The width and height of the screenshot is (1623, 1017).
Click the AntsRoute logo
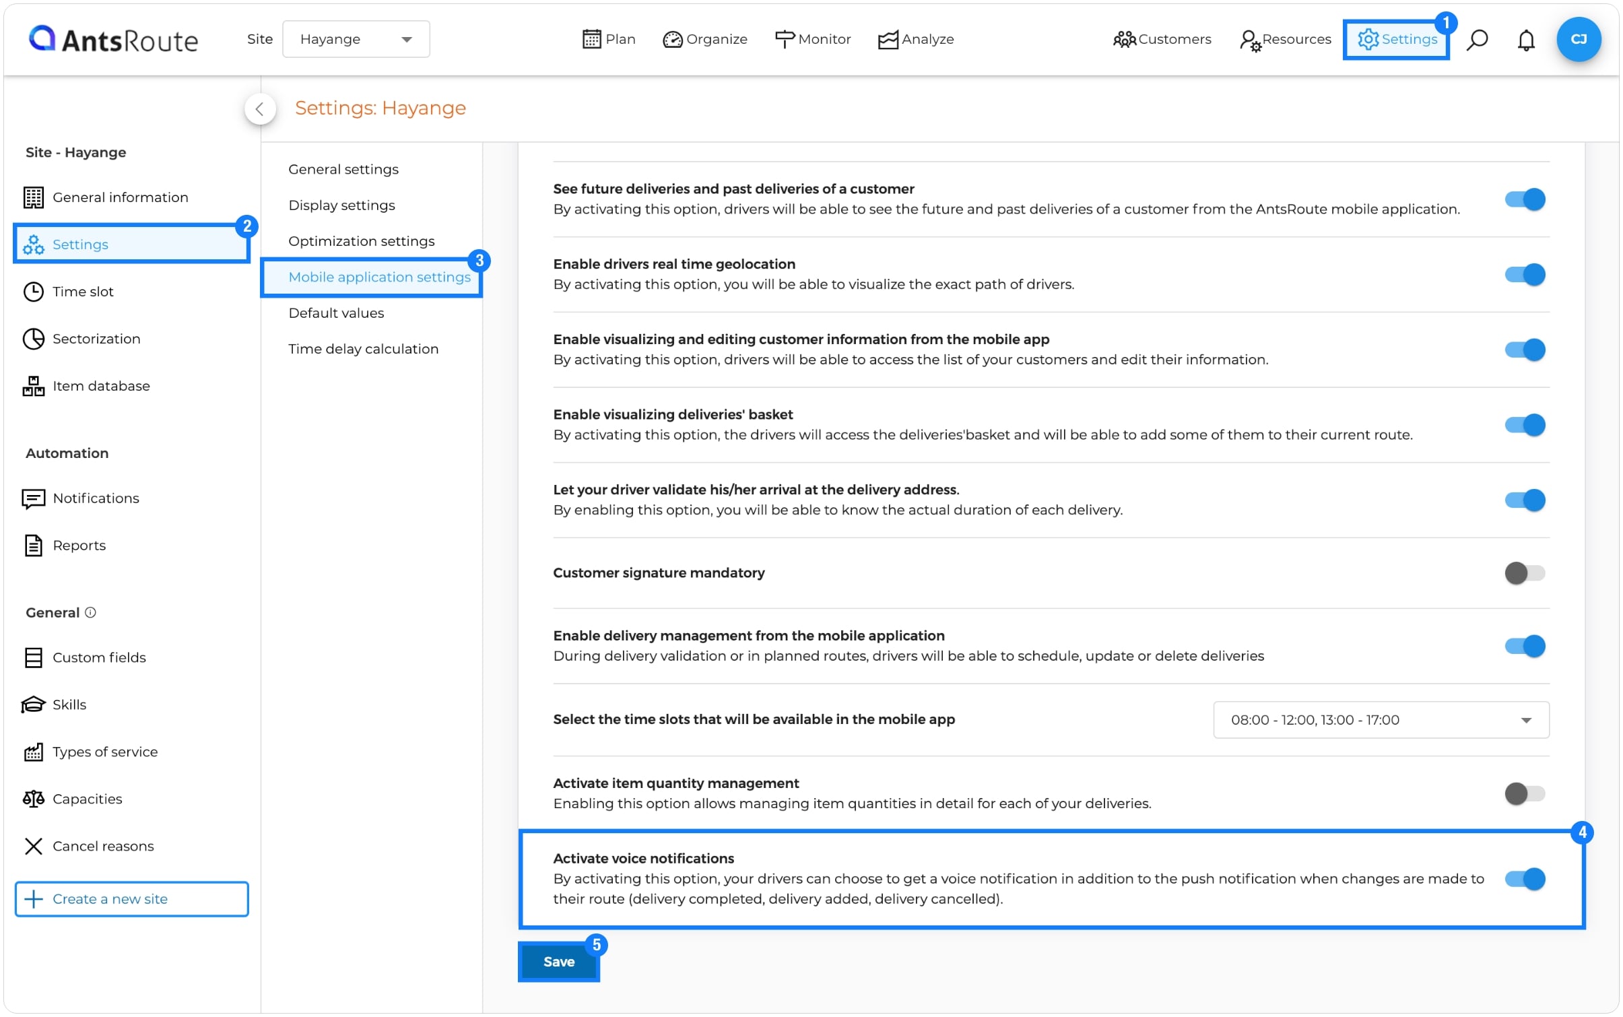tap(113, 39)
